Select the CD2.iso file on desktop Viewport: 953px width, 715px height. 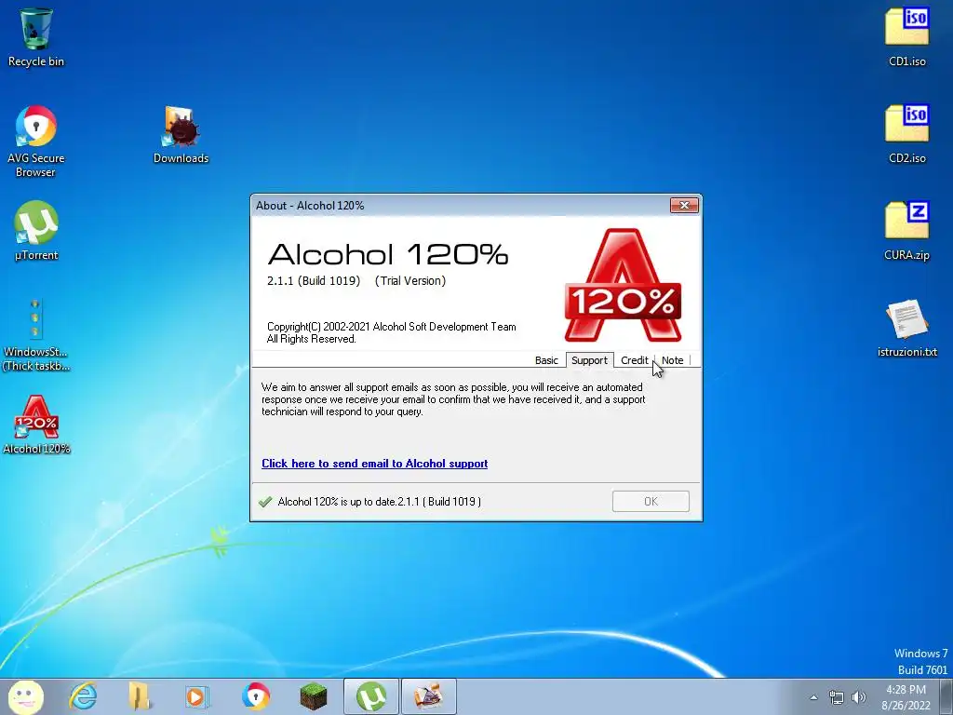click(x=906, y=135)
